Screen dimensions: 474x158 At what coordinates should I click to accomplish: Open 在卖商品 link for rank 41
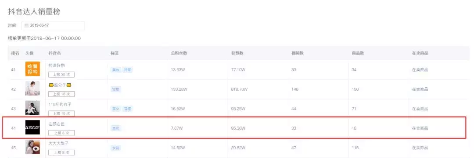420,70
